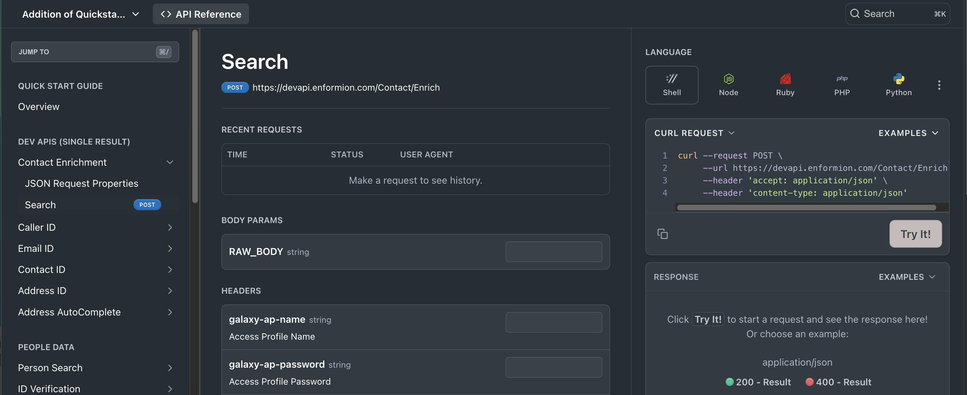Viewport: 967px width, 395px height.
Task: Click the 'Access Profile Password' description
Action: [280, 381]
